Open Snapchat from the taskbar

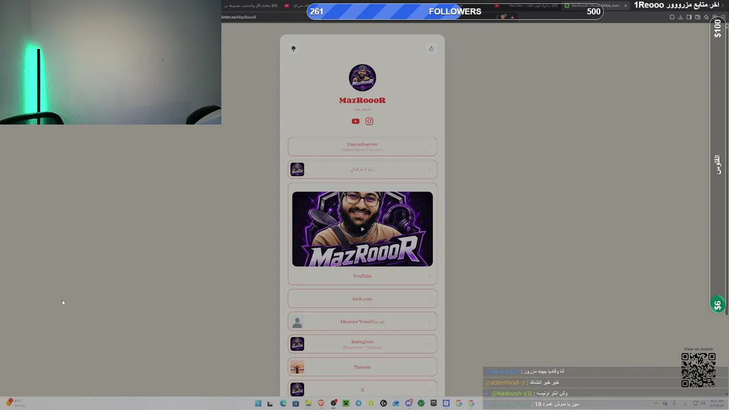[x=371, y=403]
